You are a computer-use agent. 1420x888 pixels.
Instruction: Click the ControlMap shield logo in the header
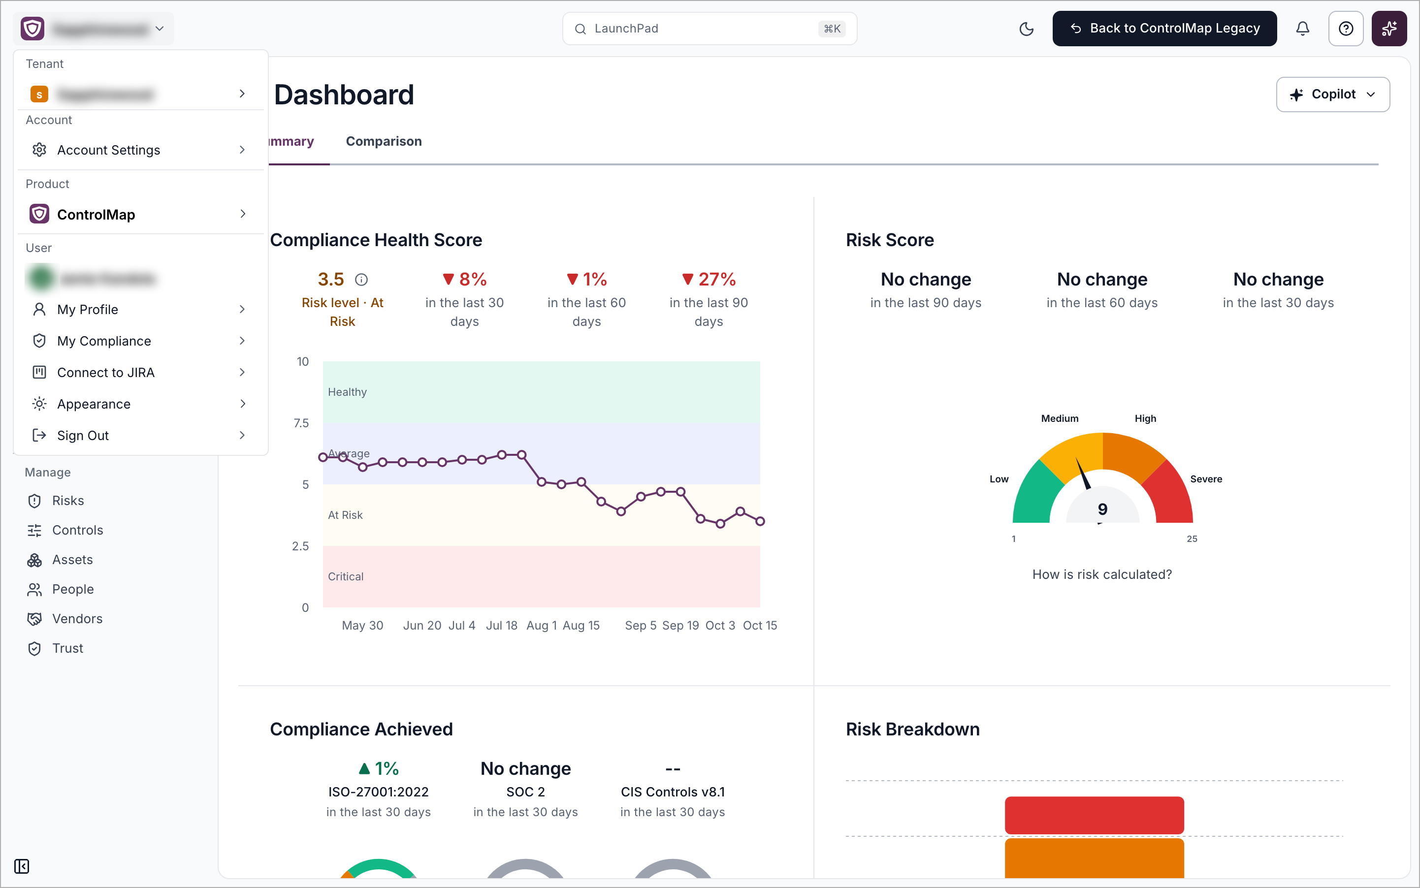click(x=33, y=29)
